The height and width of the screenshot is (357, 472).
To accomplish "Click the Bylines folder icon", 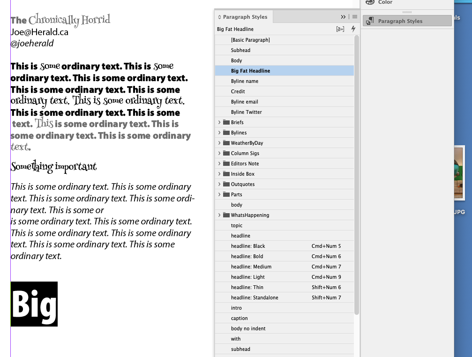I will click(226, 133).
